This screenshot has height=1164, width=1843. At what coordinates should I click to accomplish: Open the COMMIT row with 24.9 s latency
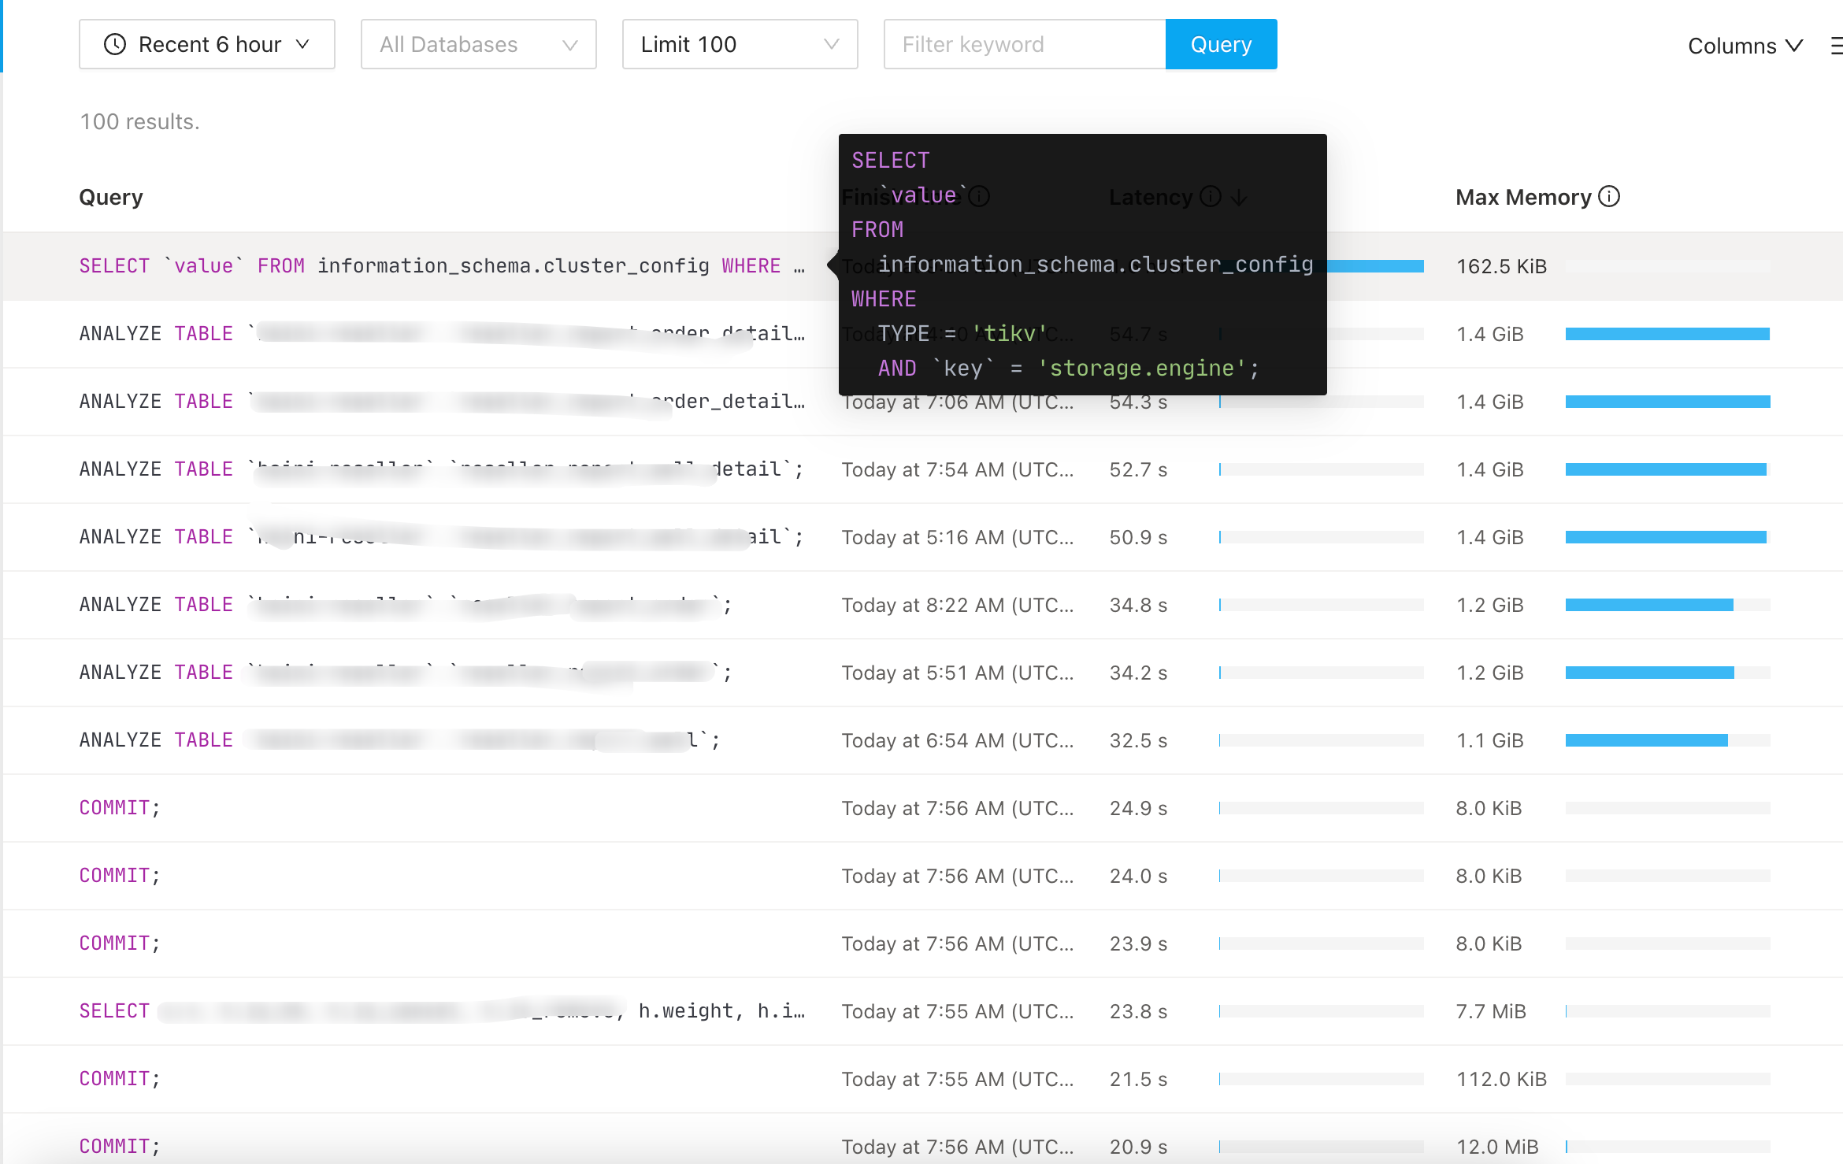(x=120, y=808)
